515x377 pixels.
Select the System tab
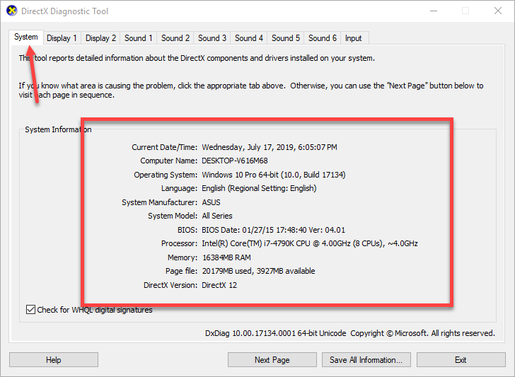tap(26, 37)
